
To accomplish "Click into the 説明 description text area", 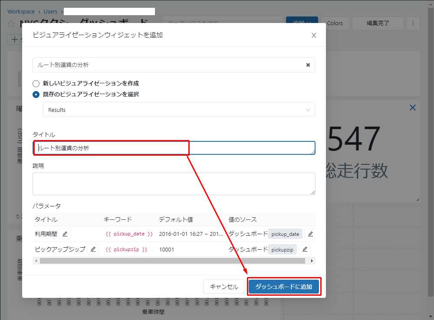I will click(174, 184).
